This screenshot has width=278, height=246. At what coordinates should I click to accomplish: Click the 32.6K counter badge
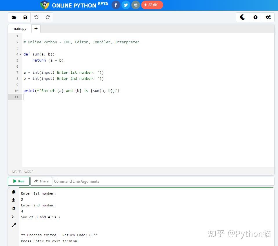152,5
